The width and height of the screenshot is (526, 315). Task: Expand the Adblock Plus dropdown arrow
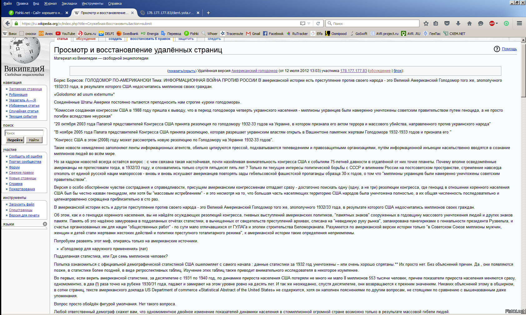(497, 23)
